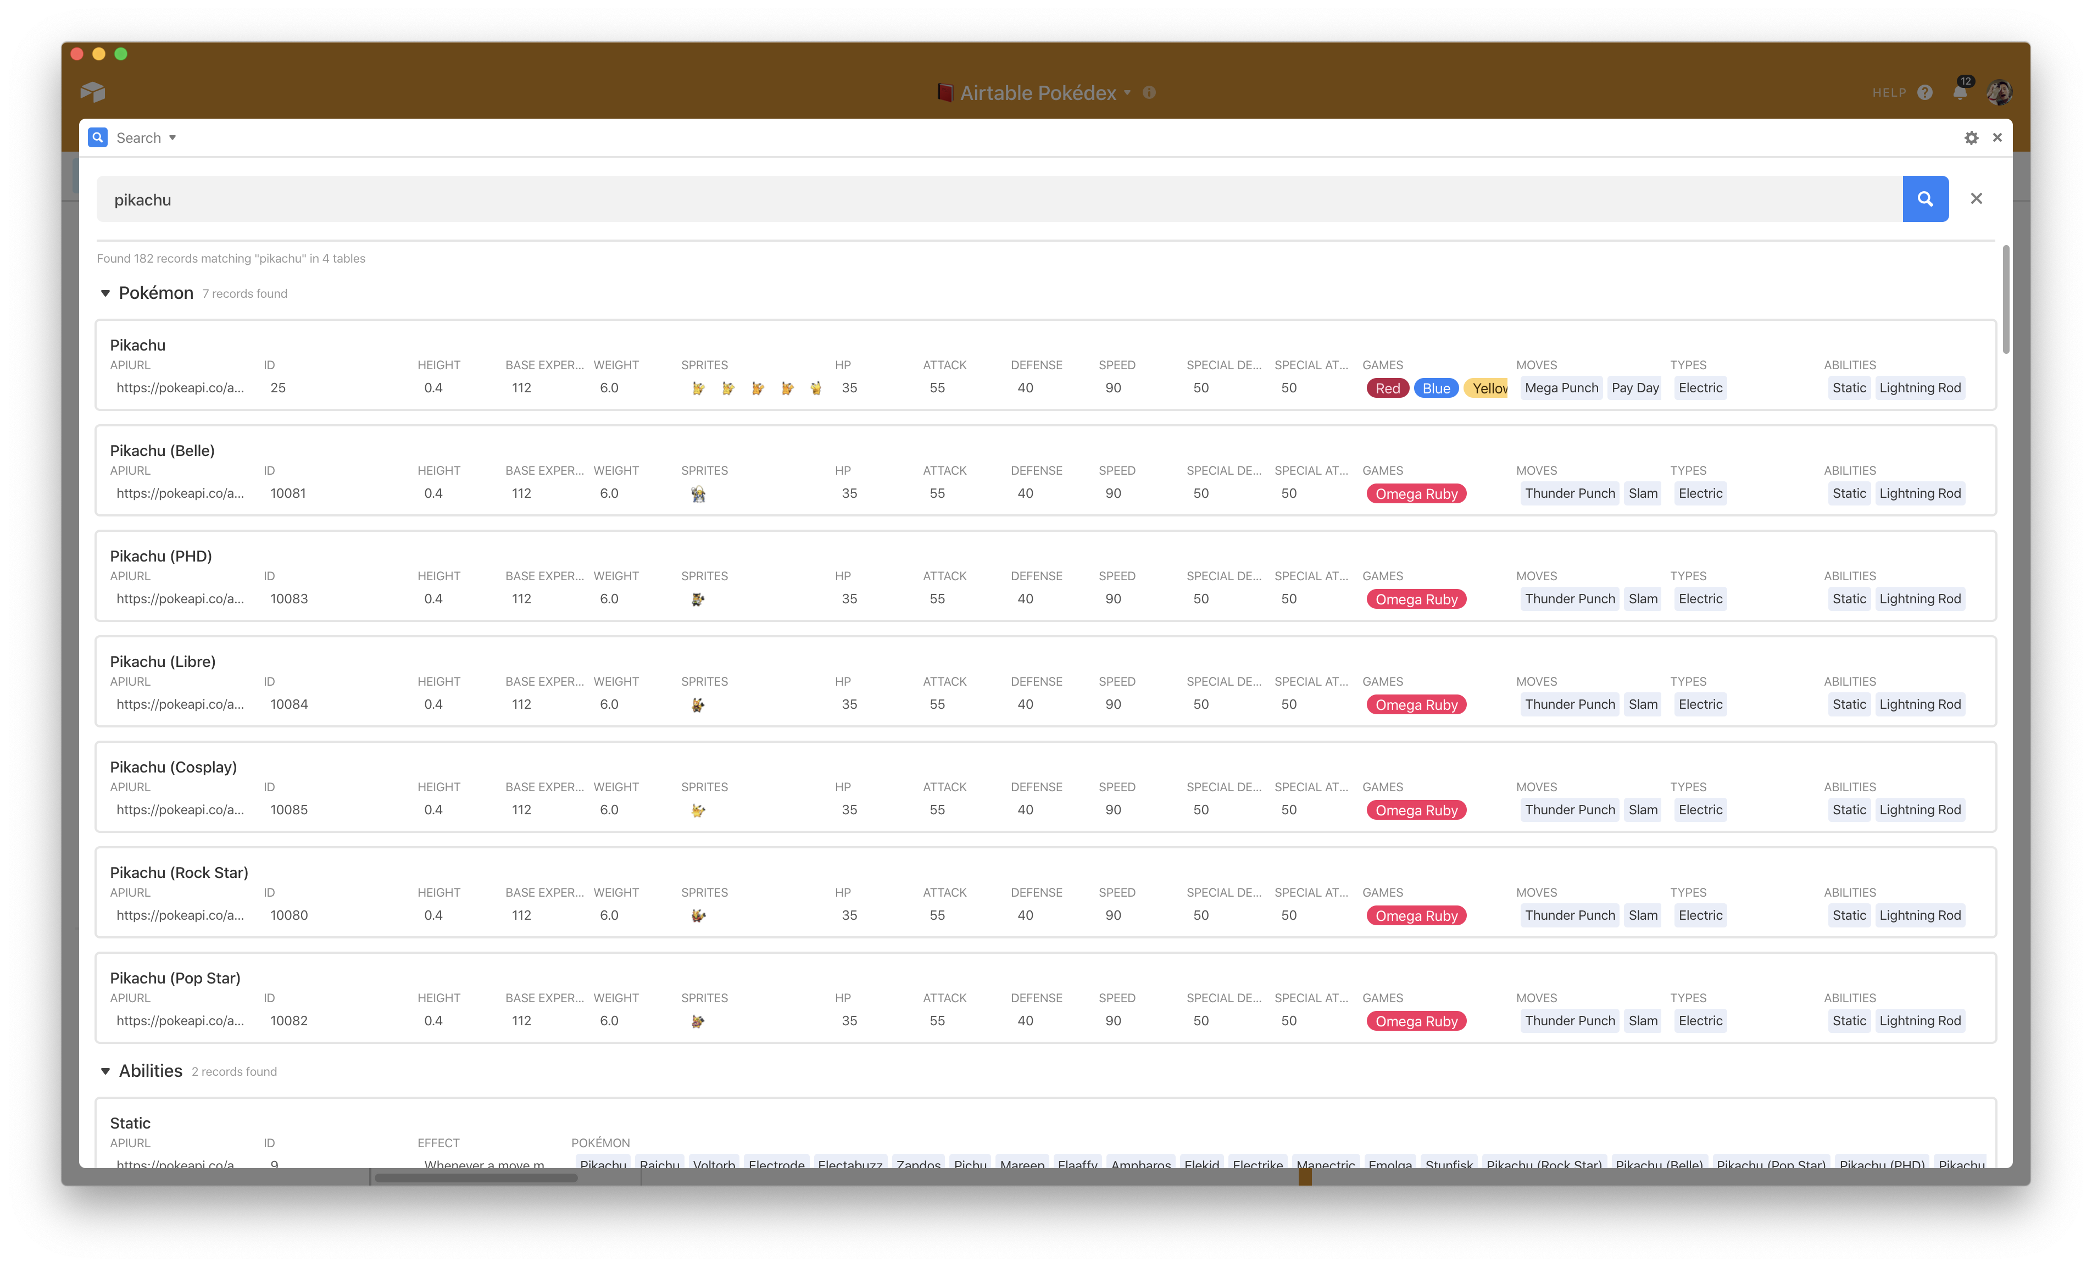Click the Raichu linked record tag
The height and width of the screenshot is (1267, 2092).
(660, 1164)
